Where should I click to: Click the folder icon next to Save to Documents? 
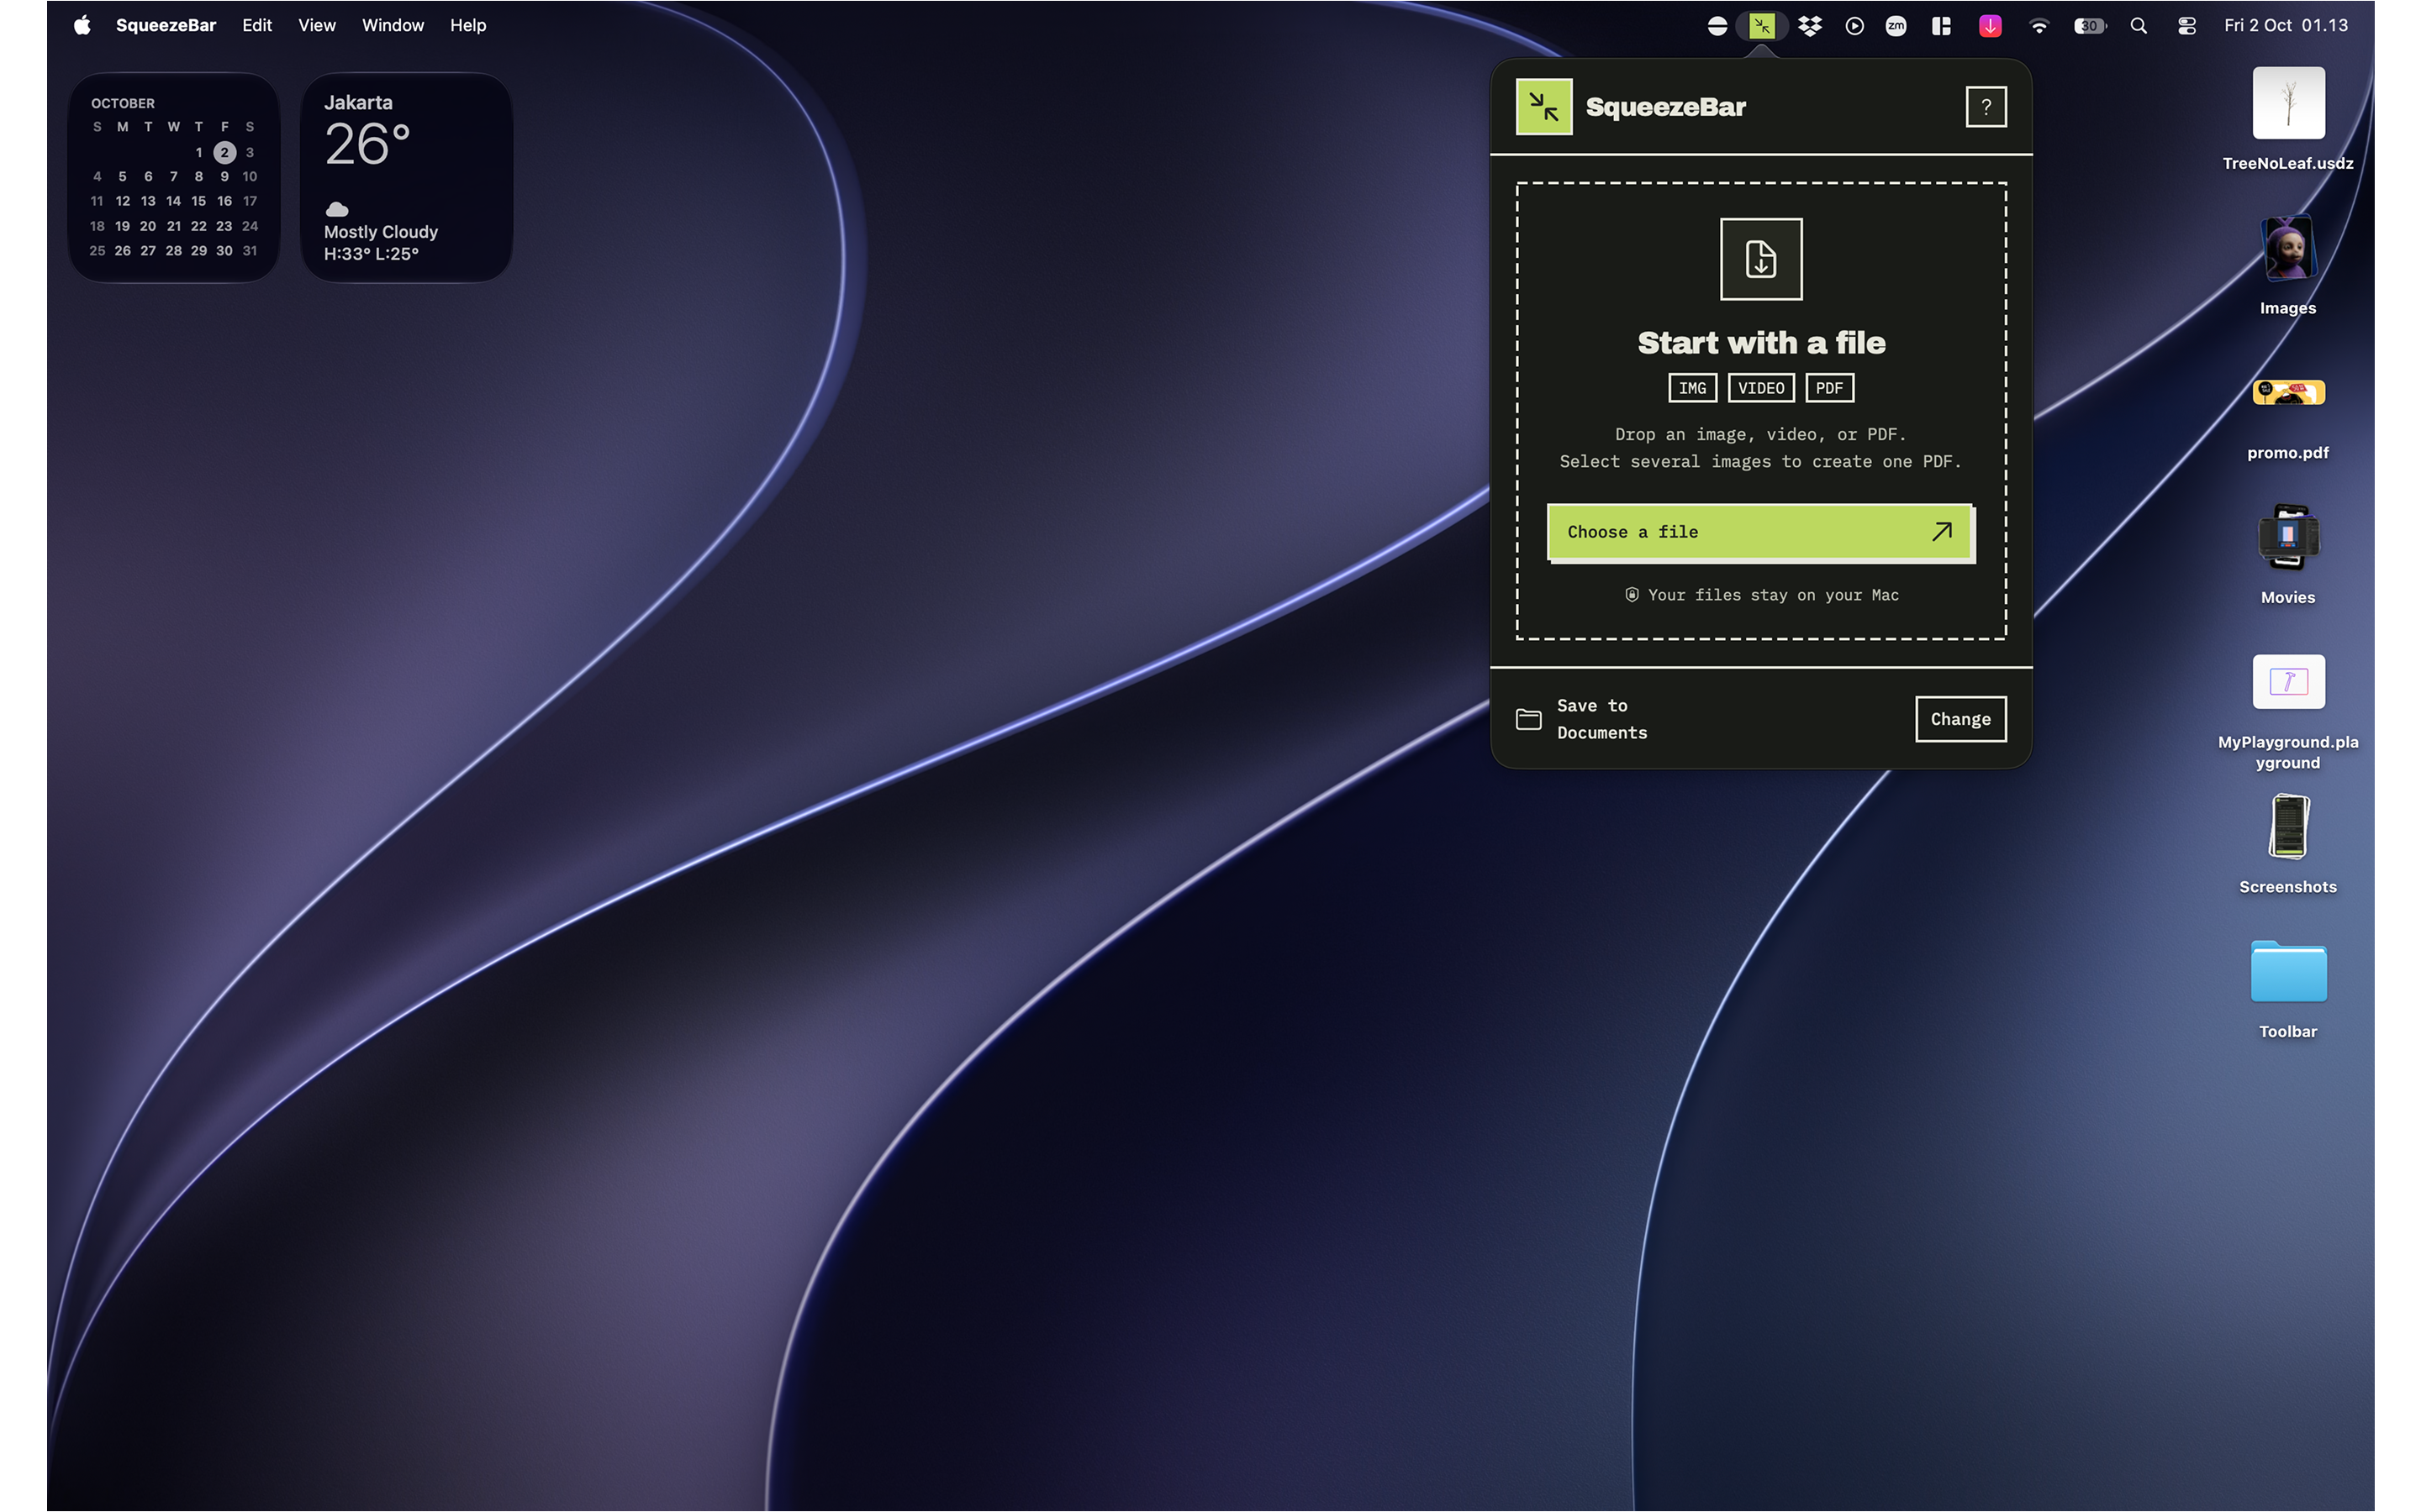[x=1527, y=719]
